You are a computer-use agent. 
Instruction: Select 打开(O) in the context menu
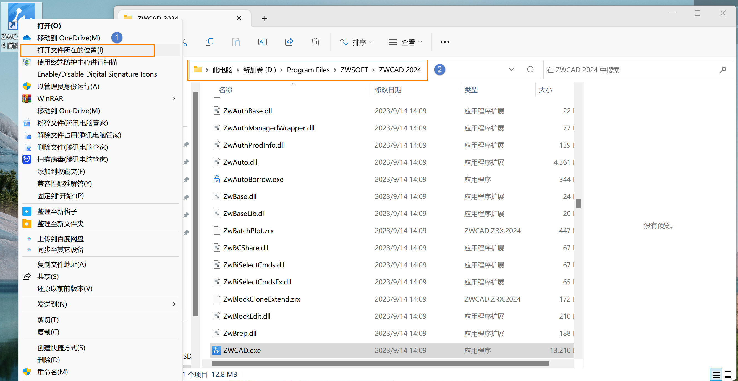click(100, 26)
